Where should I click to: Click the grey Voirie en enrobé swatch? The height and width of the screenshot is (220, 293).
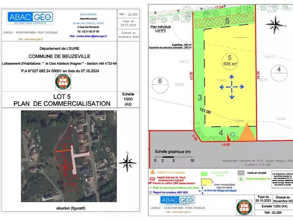pyautogui.click(x=241, y=172)
